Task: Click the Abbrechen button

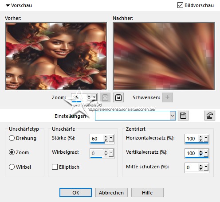Action: [x=111, y=193]
